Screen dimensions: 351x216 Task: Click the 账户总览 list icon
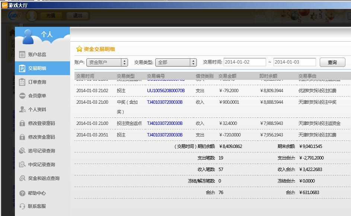tap(22, 54)
